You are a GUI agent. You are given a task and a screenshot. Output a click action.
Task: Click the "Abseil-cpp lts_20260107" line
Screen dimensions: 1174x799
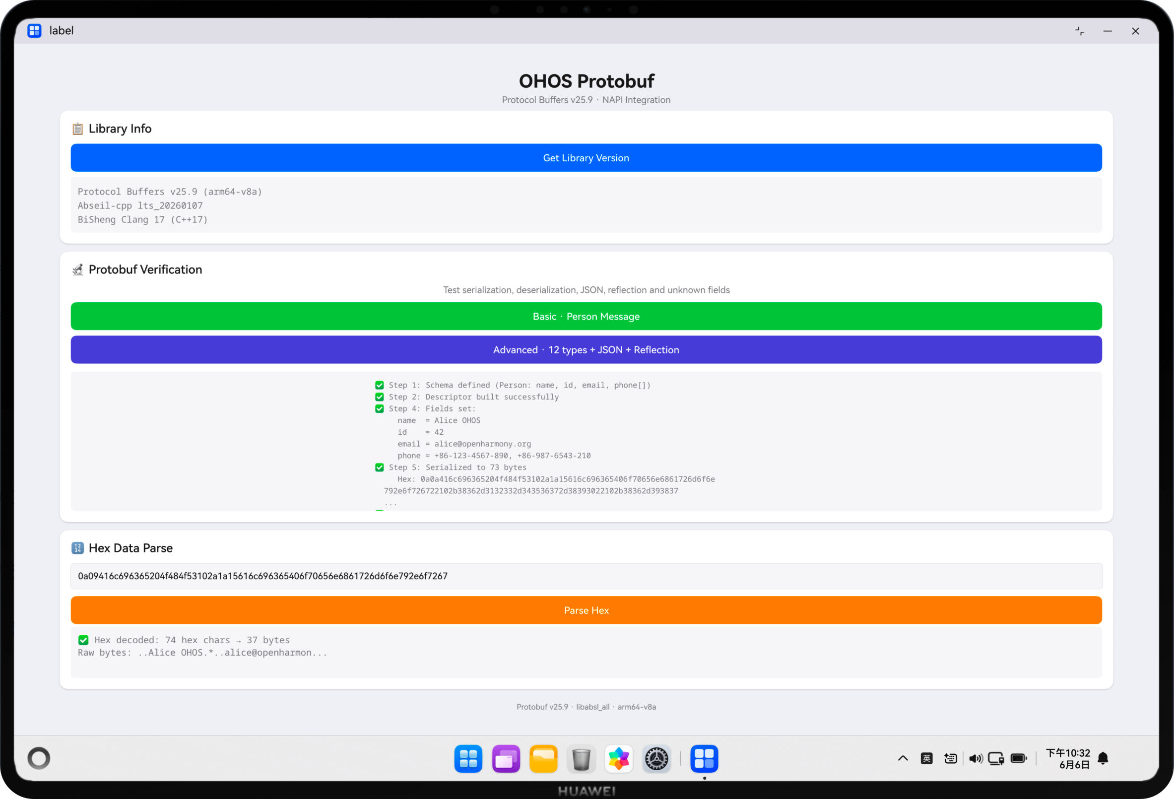pos(140,205)
